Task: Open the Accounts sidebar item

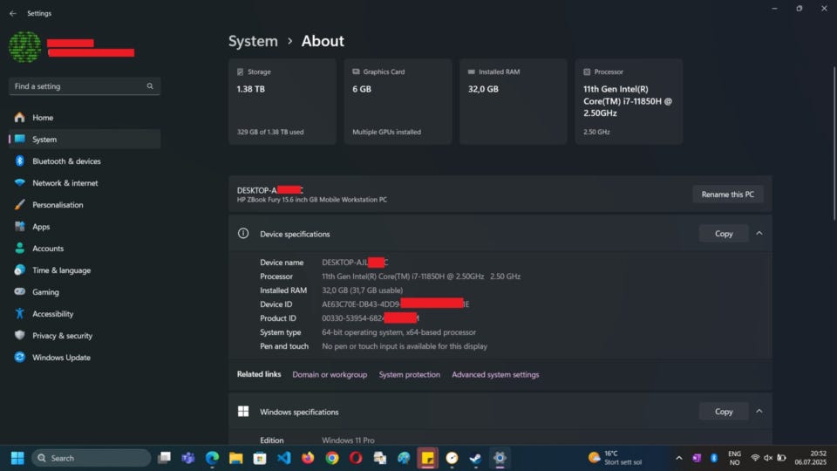Action: [48, 249]
